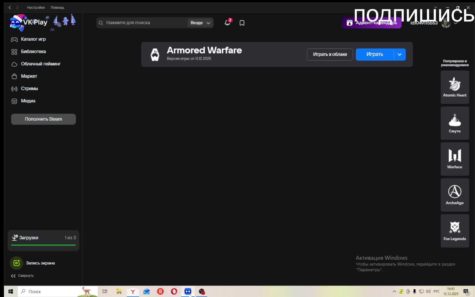This screenshot has width=475, height=297.
Task: Open the Везде search scope dropdown
Action: click(x=200, y=23)
